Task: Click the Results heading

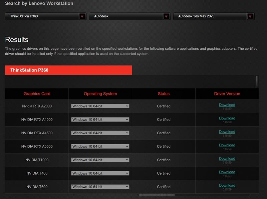Action: pyautogui.click(x=17, y=39)
